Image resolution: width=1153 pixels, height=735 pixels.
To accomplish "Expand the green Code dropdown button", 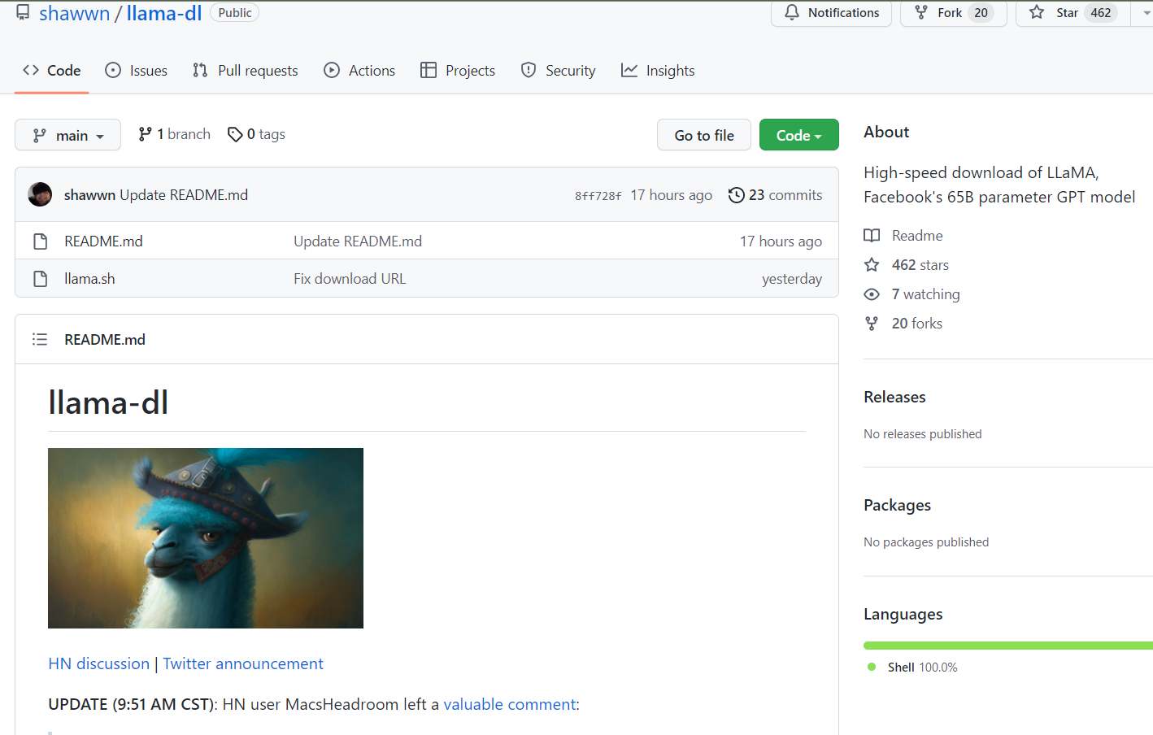I will pyautogui.click(x=798, y=135).
